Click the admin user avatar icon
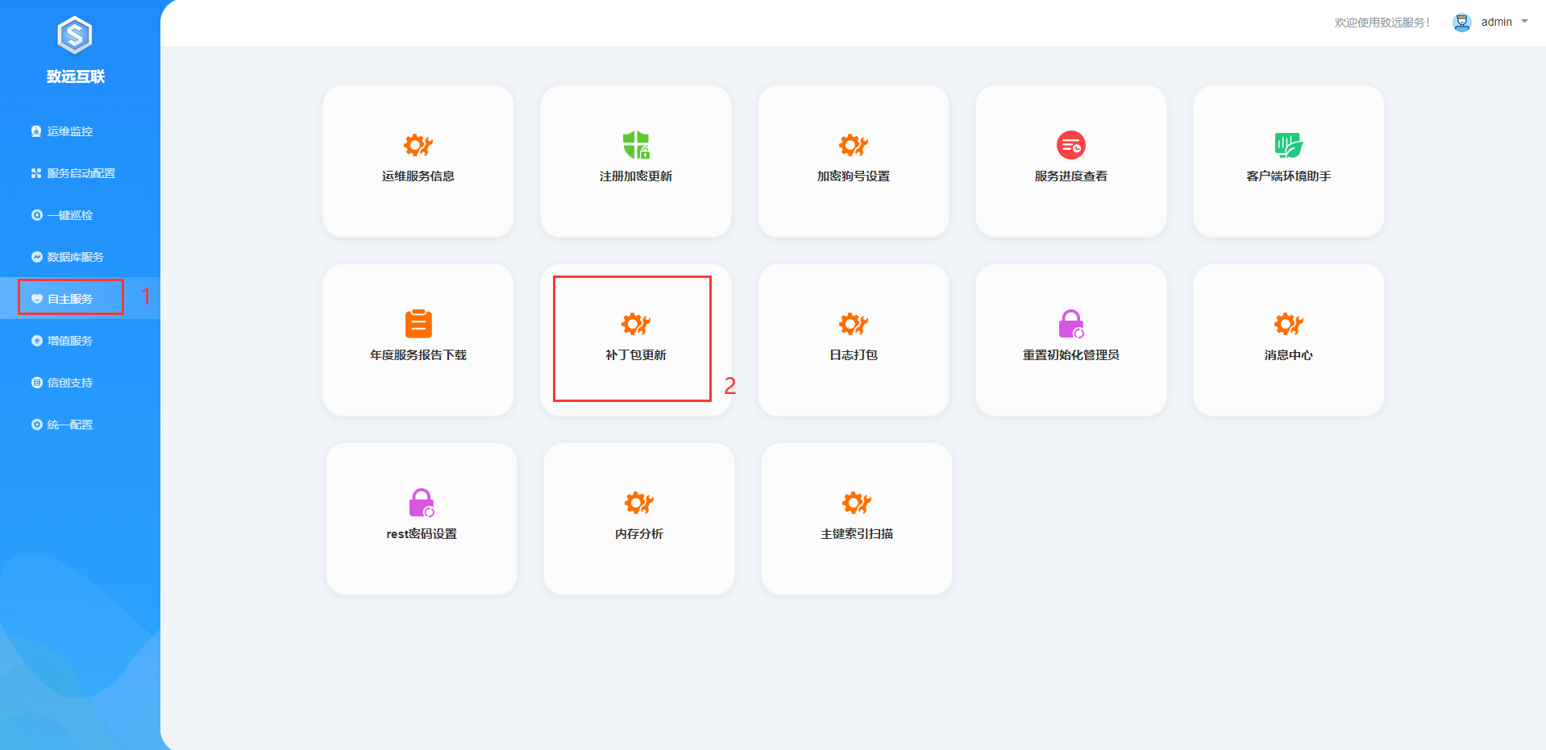Screen dimensions: 1546x750 (1462, 23)
